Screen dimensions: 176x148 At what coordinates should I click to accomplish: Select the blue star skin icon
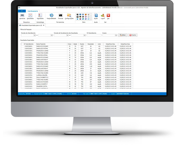pyautogui.click(x=77, y=19)
